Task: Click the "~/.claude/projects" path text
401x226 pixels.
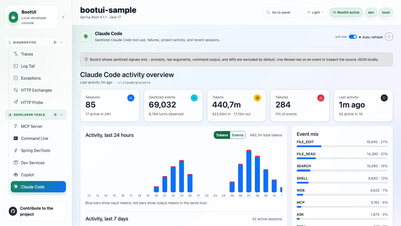Action: pyautogui.click(x=134, y=83)
